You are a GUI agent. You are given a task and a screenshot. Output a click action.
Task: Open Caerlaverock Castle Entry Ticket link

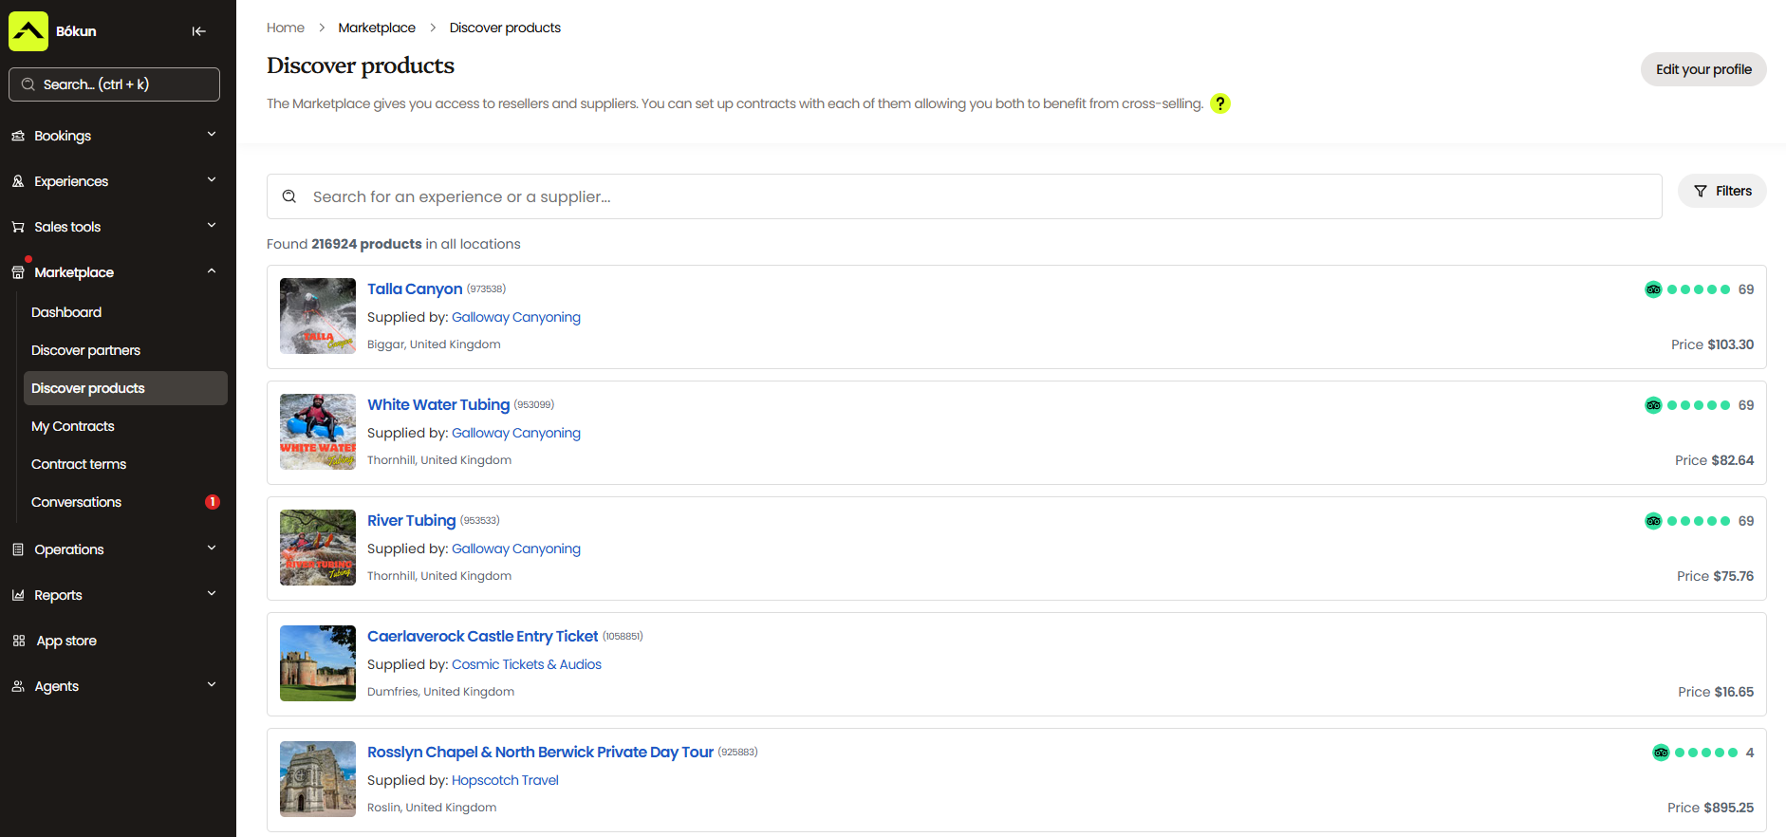coord(482,636)
